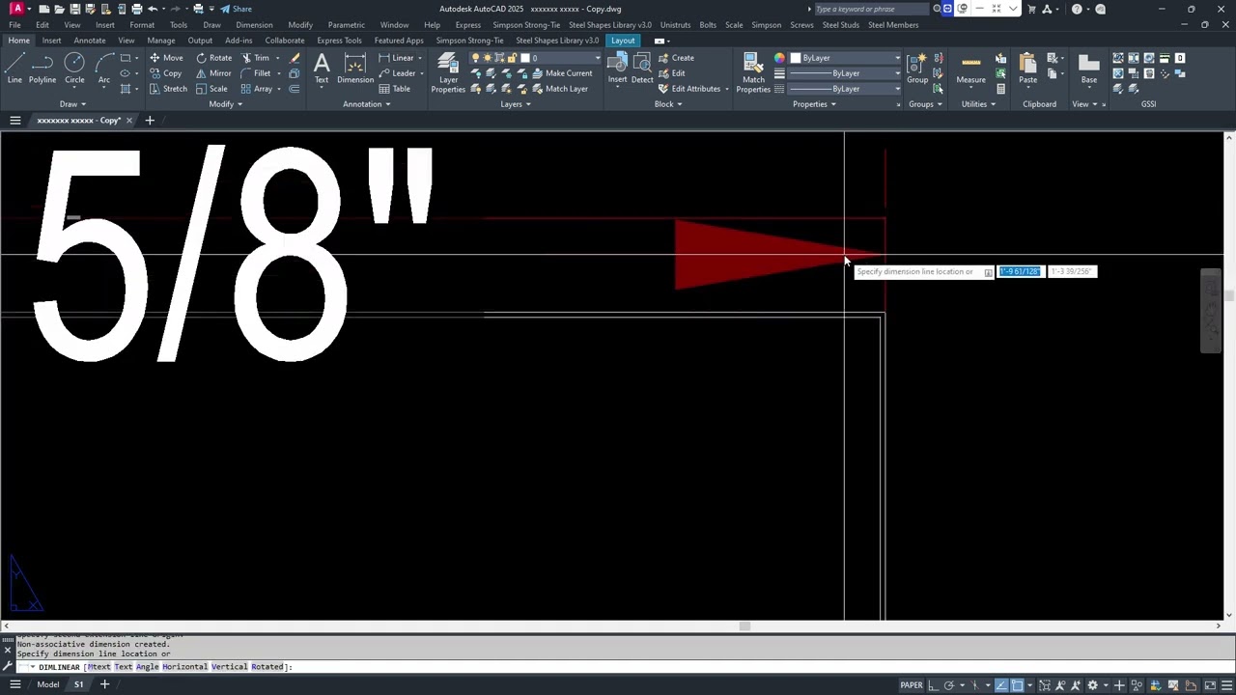This screenshot has width=1236, height=695.
Task: Click the Paste clipboard button
Action: pos(1027,69)
